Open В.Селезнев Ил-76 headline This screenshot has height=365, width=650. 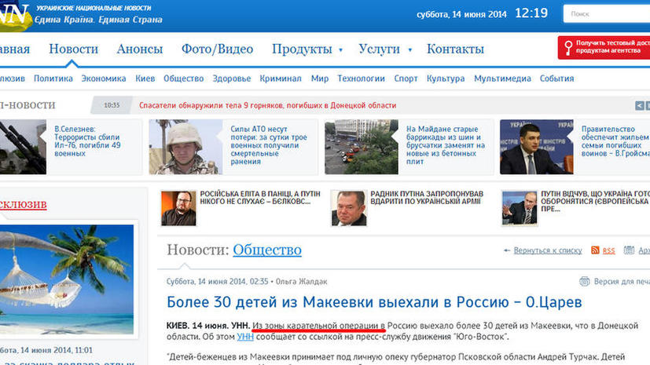(87, 141)
